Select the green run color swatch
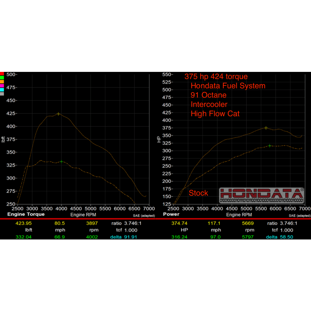Screen dimensions: 311x311 point(2,78)
